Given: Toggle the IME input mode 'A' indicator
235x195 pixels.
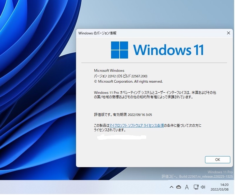Looking at the screenshot, I should coord(187,188).
